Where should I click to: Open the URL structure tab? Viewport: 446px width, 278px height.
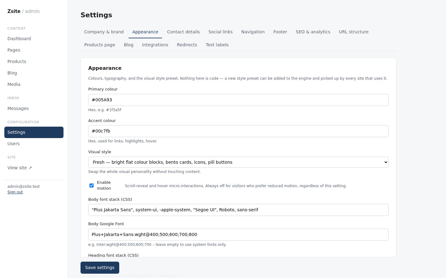354,32
